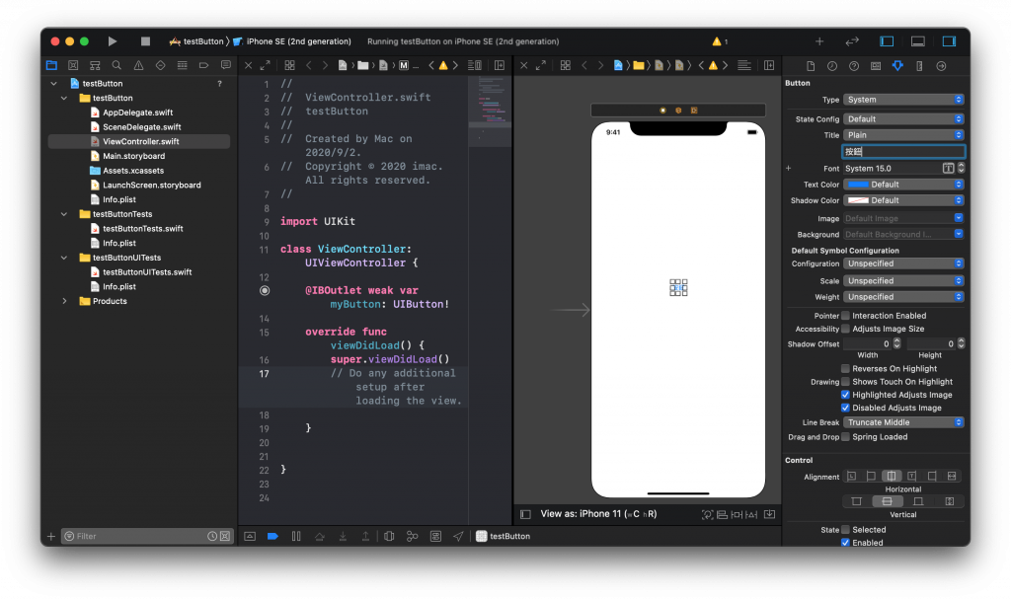Open the Scale Unspecified dropdown
Image resolution: width=1011 pixels, height=600 pixels.
(x=904, y=281)
